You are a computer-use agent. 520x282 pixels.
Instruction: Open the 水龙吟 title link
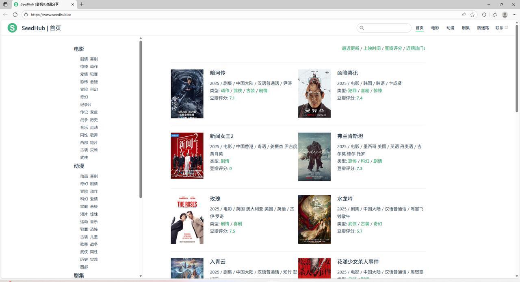[345, 199]
